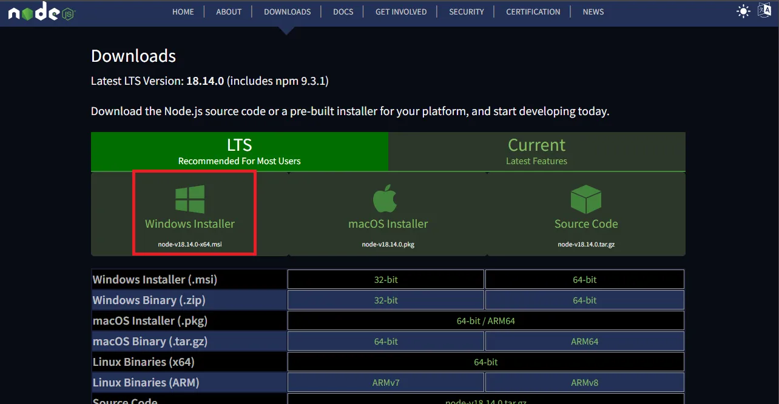The height and width of the screenshot is (404, 779).
Task: Download ARMv7 Linux Binaries
Action: 386,383
